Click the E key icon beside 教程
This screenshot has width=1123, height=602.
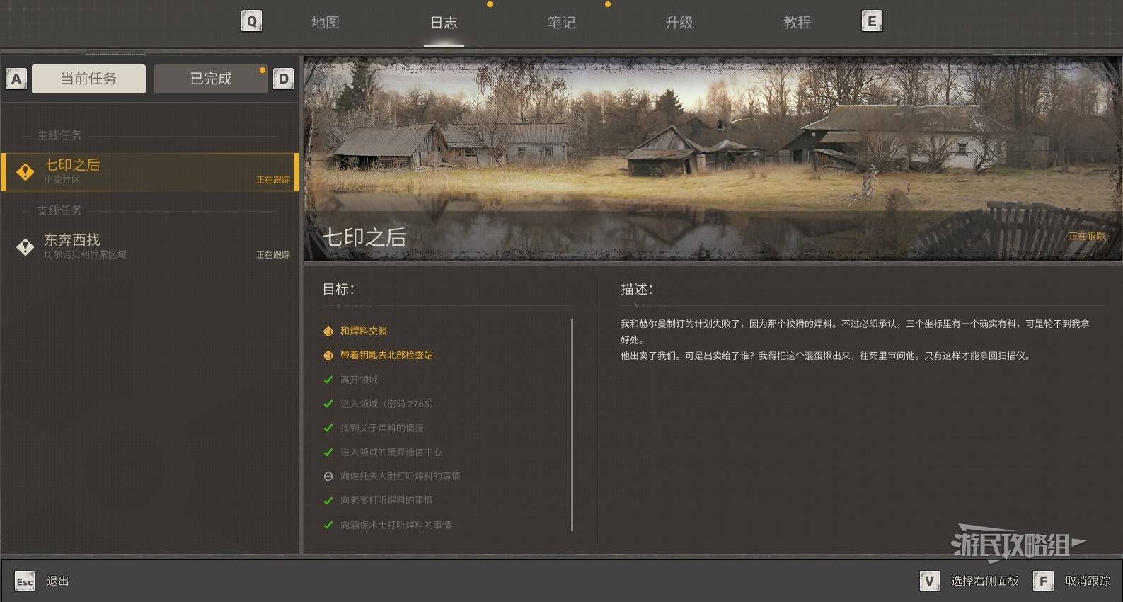coord(872,21)
